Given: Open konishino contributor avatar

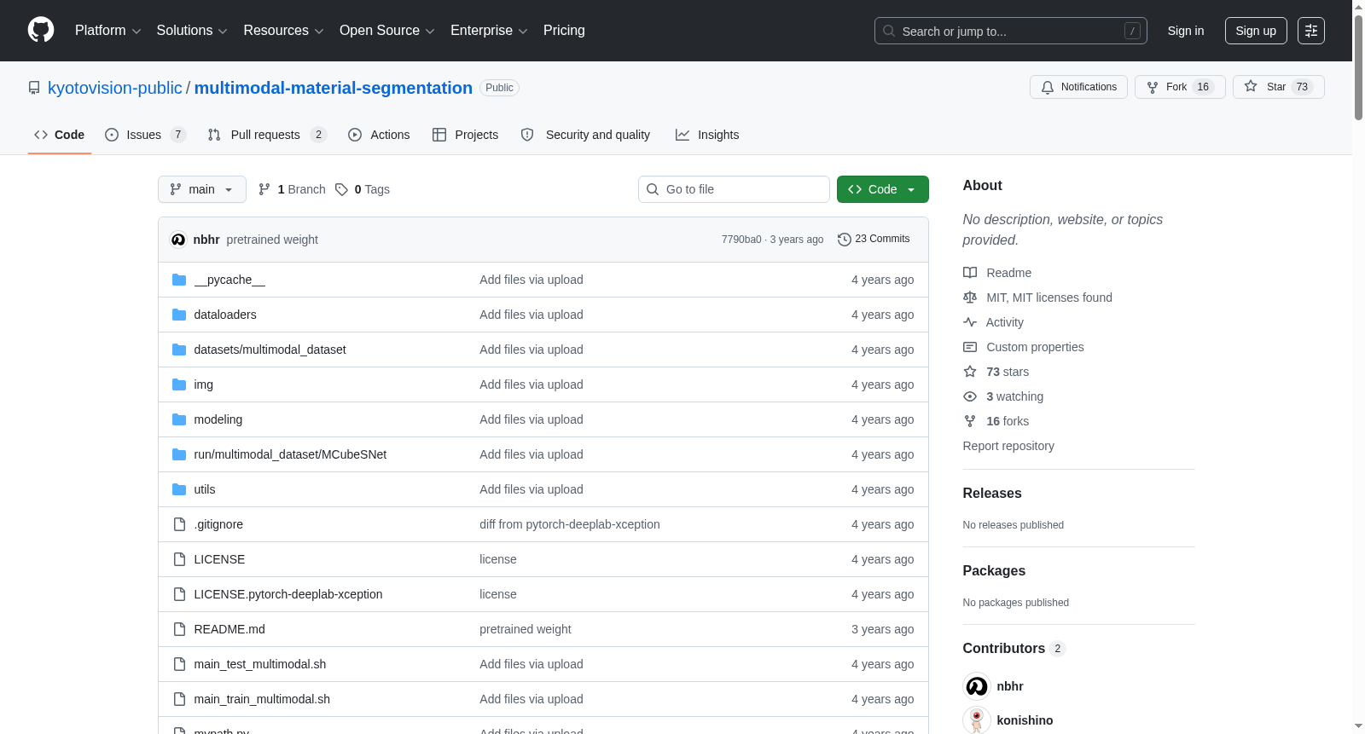Looking at the screenshot, I should tap(977, 720).
